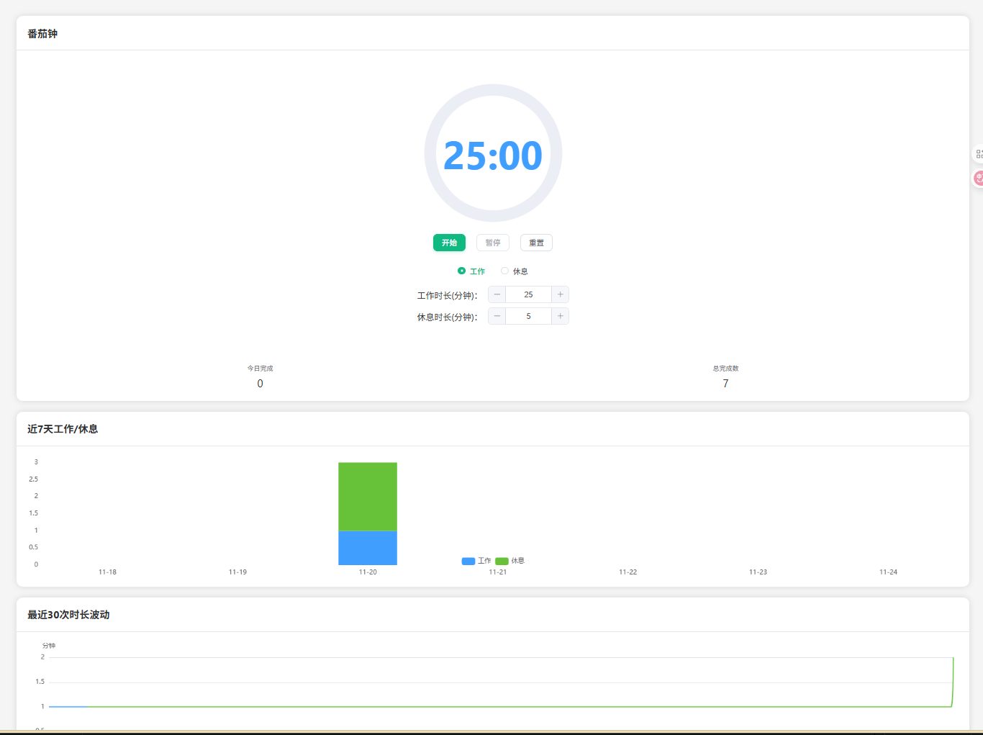Screen dimensions: 983x735
Task: Click the 休息时长(分钟) label
Action: click(448, 317)
